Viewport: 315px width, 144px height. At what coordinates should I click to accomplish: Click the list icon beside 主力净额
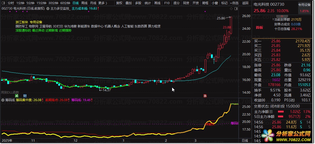[x=271, y=112]
